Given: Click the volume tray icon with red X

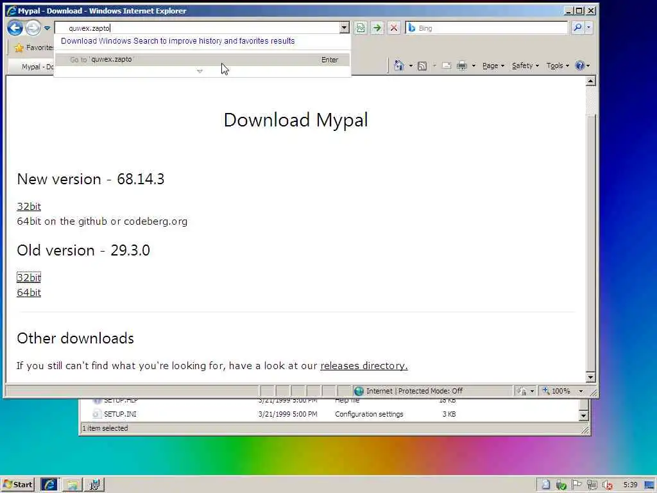Looking at the screenshot, I should pos(608,485).
